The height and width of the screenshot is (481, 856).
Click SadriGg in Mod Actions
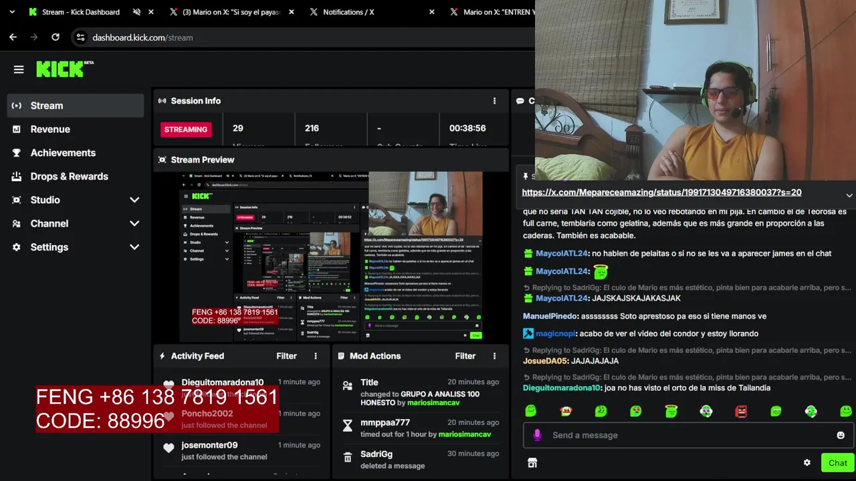click(377, 454)
